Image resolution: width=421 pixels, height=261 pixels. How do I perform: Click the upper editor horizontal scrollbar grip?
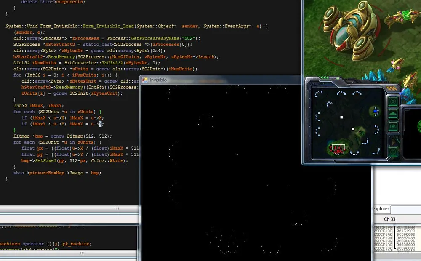tap(117, 209)
